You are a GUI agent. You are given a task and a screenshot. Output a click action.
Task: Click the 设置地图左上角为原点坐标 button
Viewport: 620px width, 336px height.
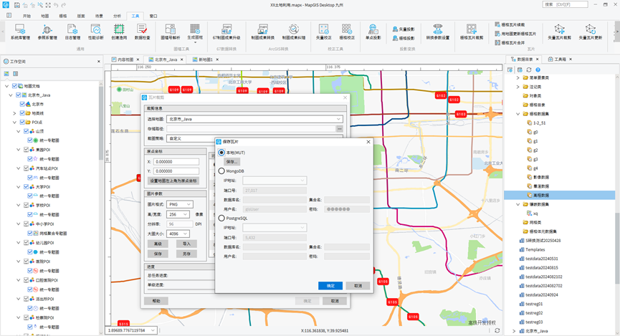172,181
